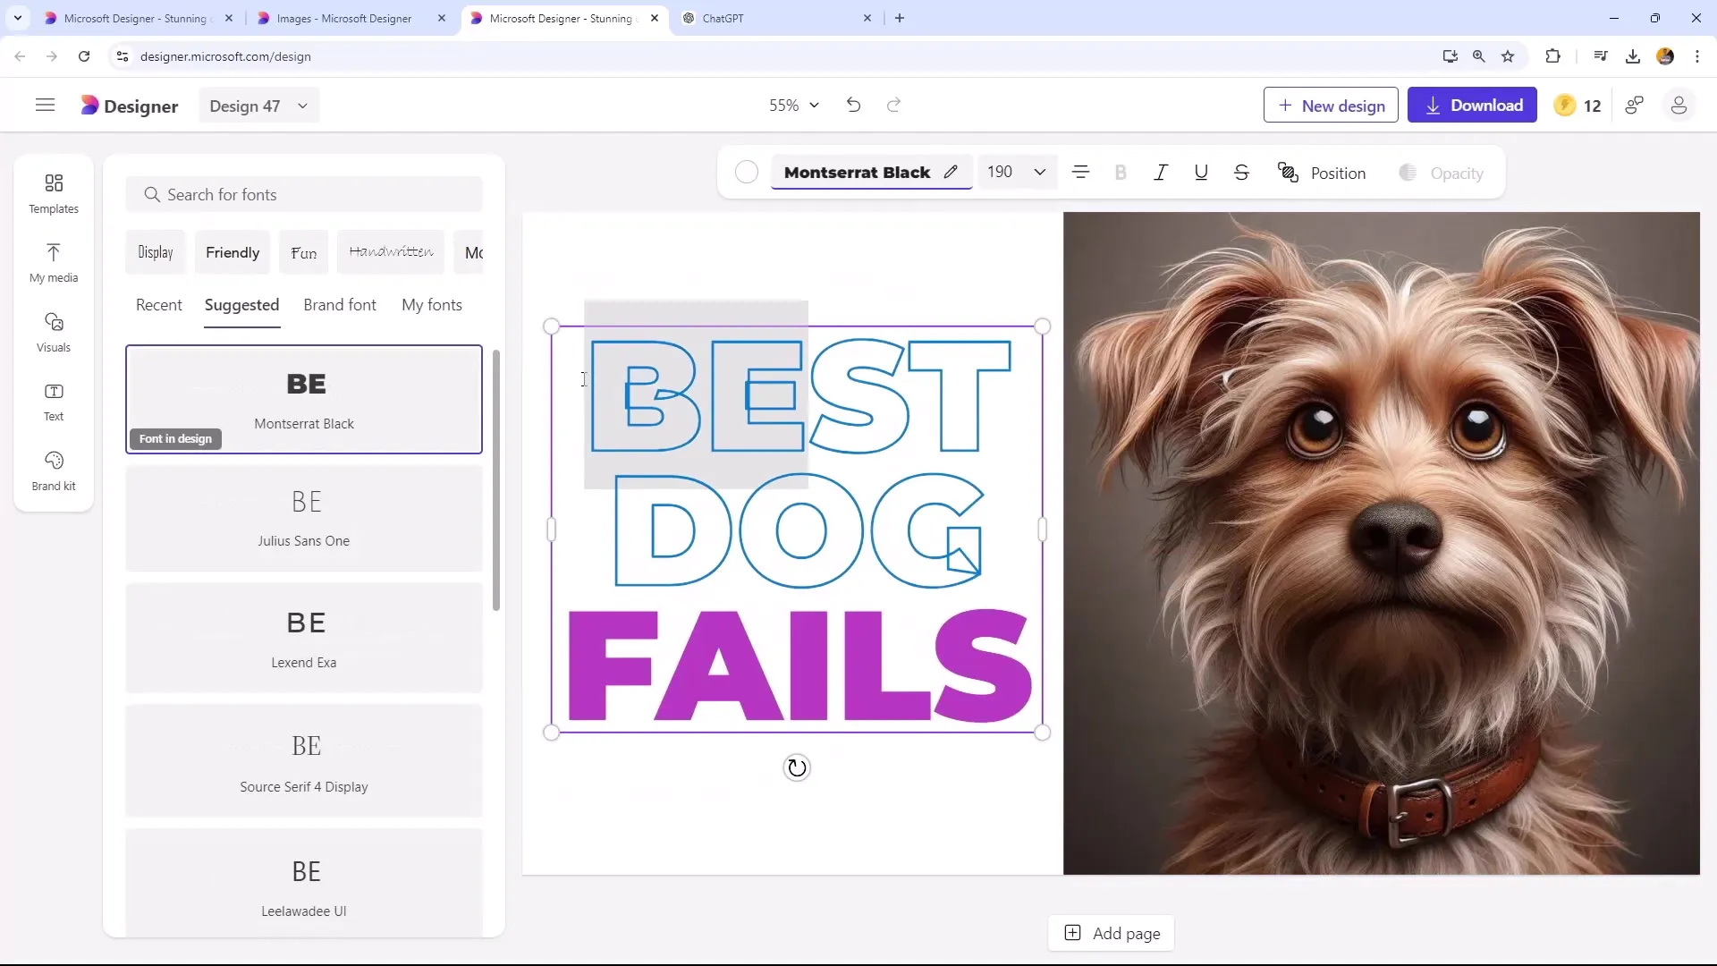Switch to the Suggested fonts tab
Screen dimensions: 1717x966
(241, 305)
